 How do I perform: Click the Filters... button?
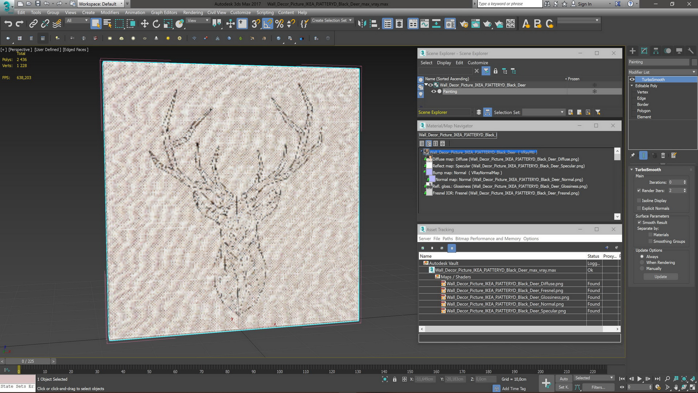598,388
